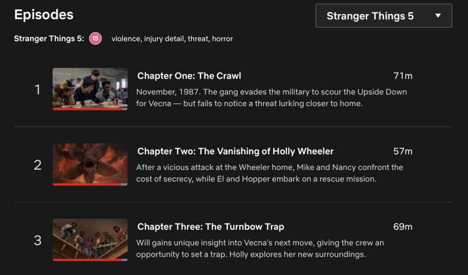Viewport: 468px width, 275px height.
Task: Click the 69m runtime for Chapter Three
Action: (403, 227)
